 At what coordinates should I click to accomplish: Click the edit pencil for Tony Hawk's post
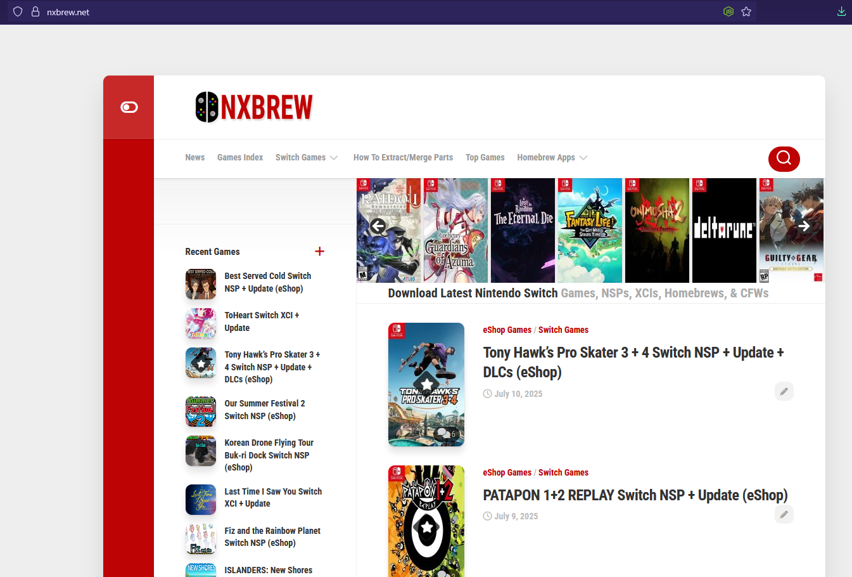tap(784, 391)
